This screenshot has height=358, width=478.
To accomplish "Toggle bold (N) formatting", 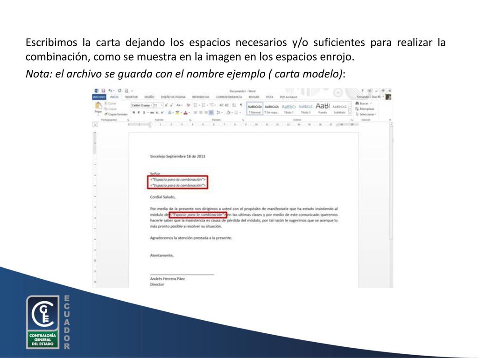I will click(134, 113).
